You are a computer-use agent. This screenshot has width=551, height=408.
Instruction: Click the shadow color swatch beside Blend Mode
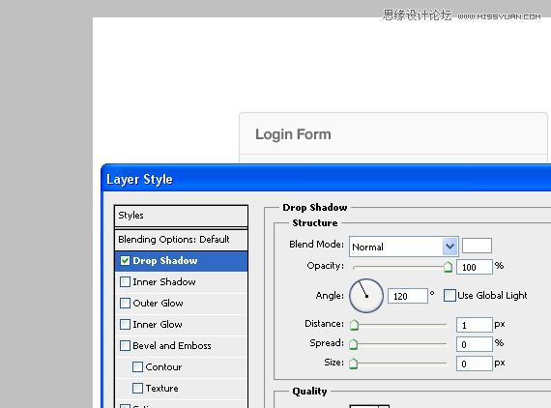[x=477, y=246]
